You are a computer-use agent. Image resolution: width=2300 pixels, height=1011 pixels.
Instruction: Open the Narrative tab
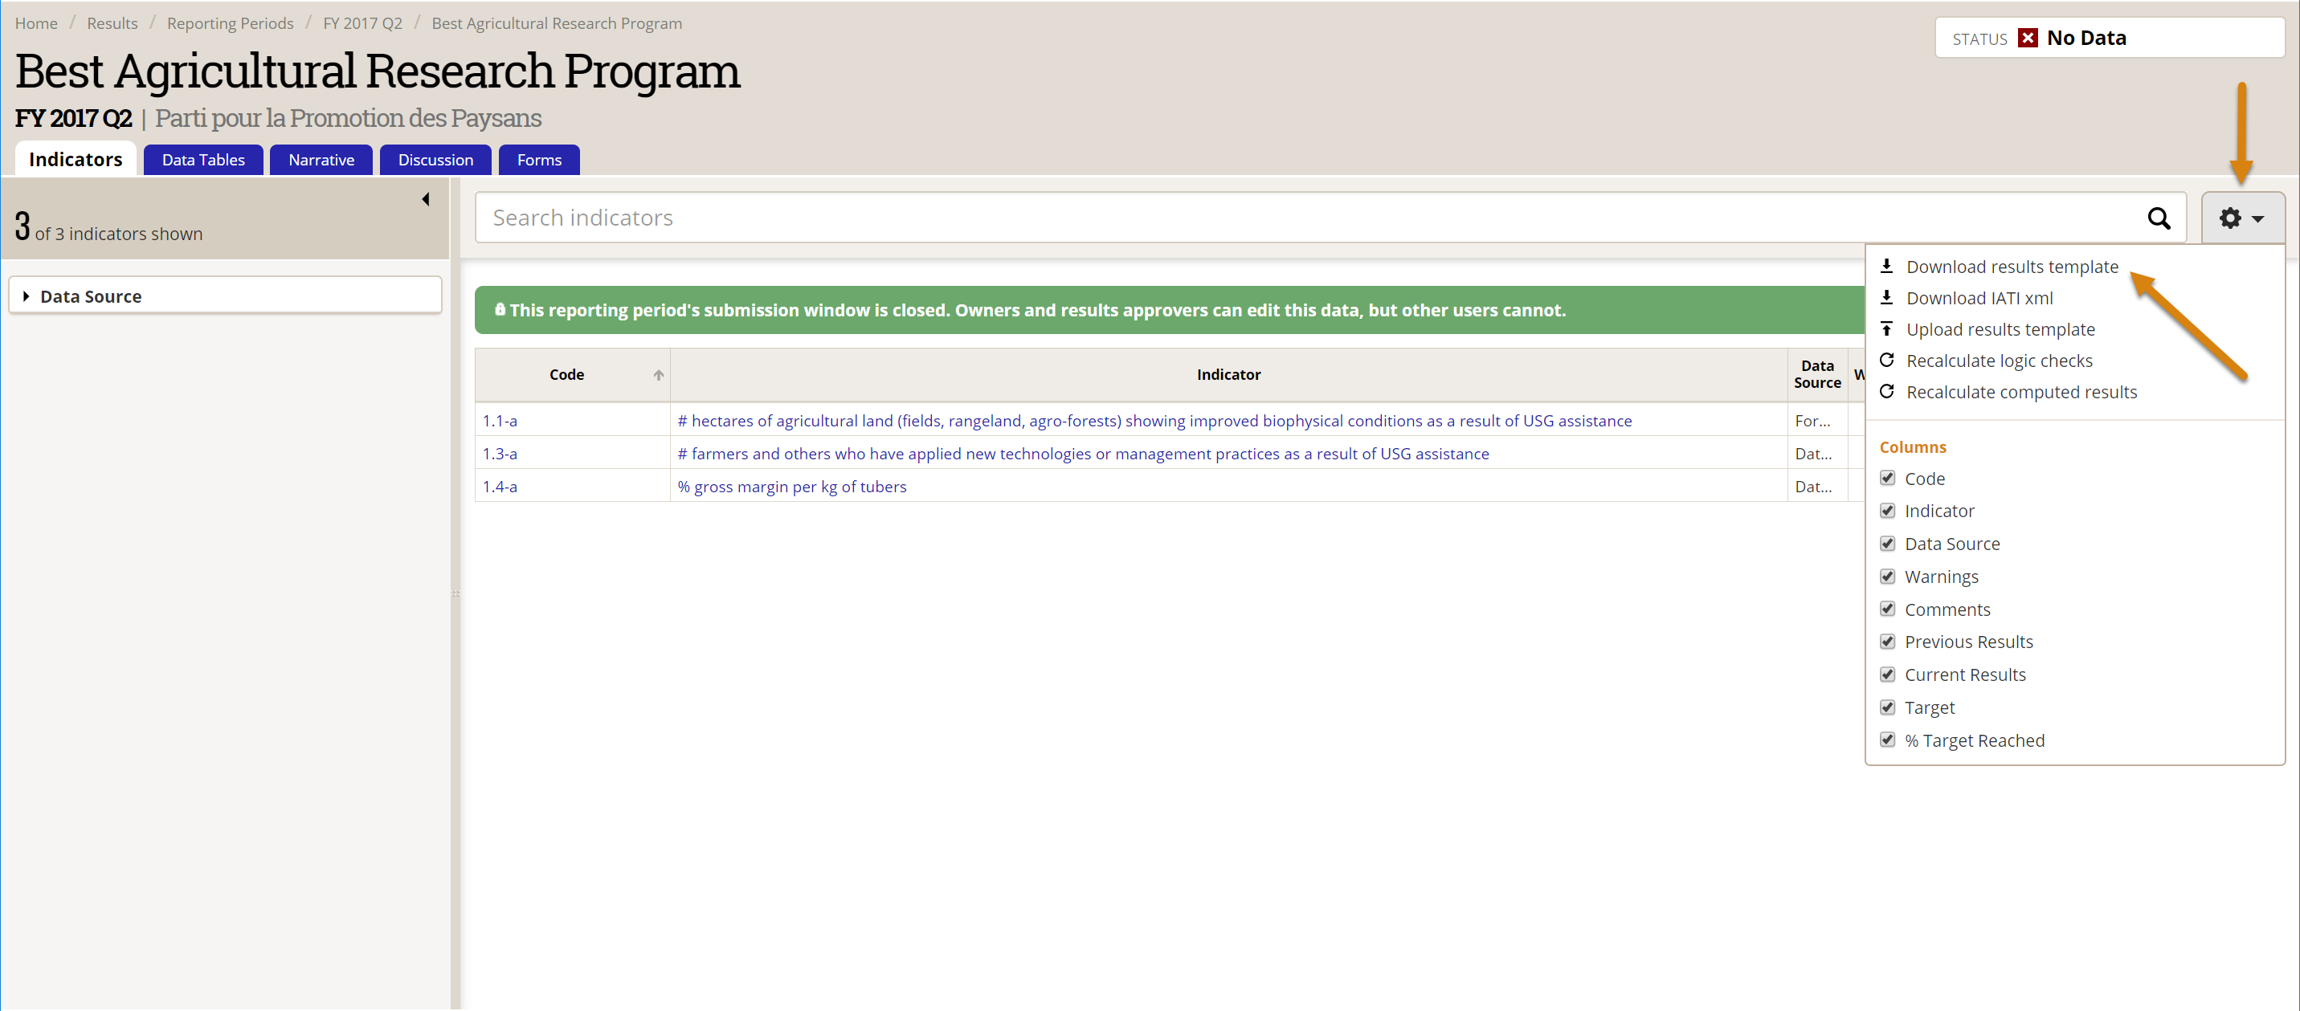(321, 160)
